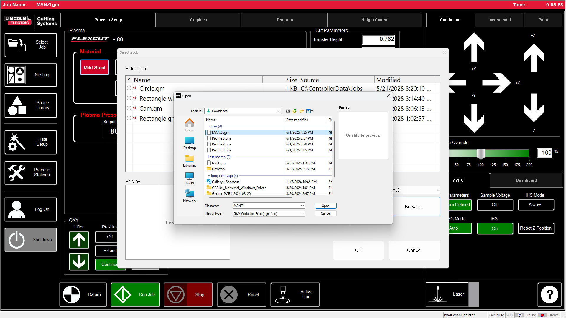Screen dimensions: 566x318
Task: Click the Stop button
Action: [x=188, y=294]
